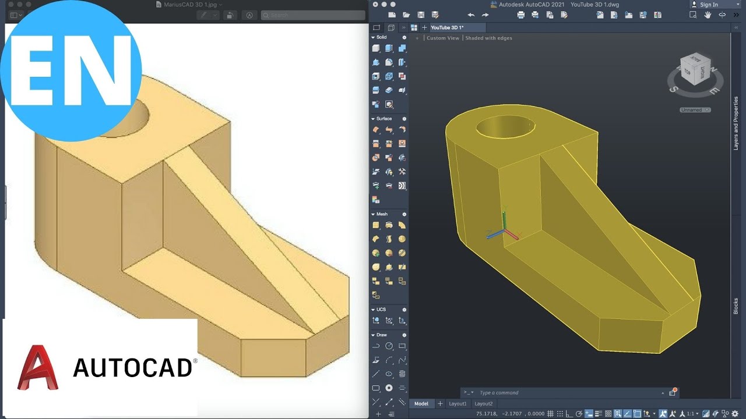Select the Solid Union tool
The image size is (746, 419).
[x=402, y=48]
